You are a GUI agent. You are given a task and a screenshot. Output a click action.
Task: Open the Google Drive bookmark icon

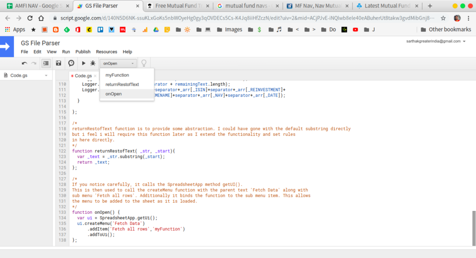coord(156,29)
